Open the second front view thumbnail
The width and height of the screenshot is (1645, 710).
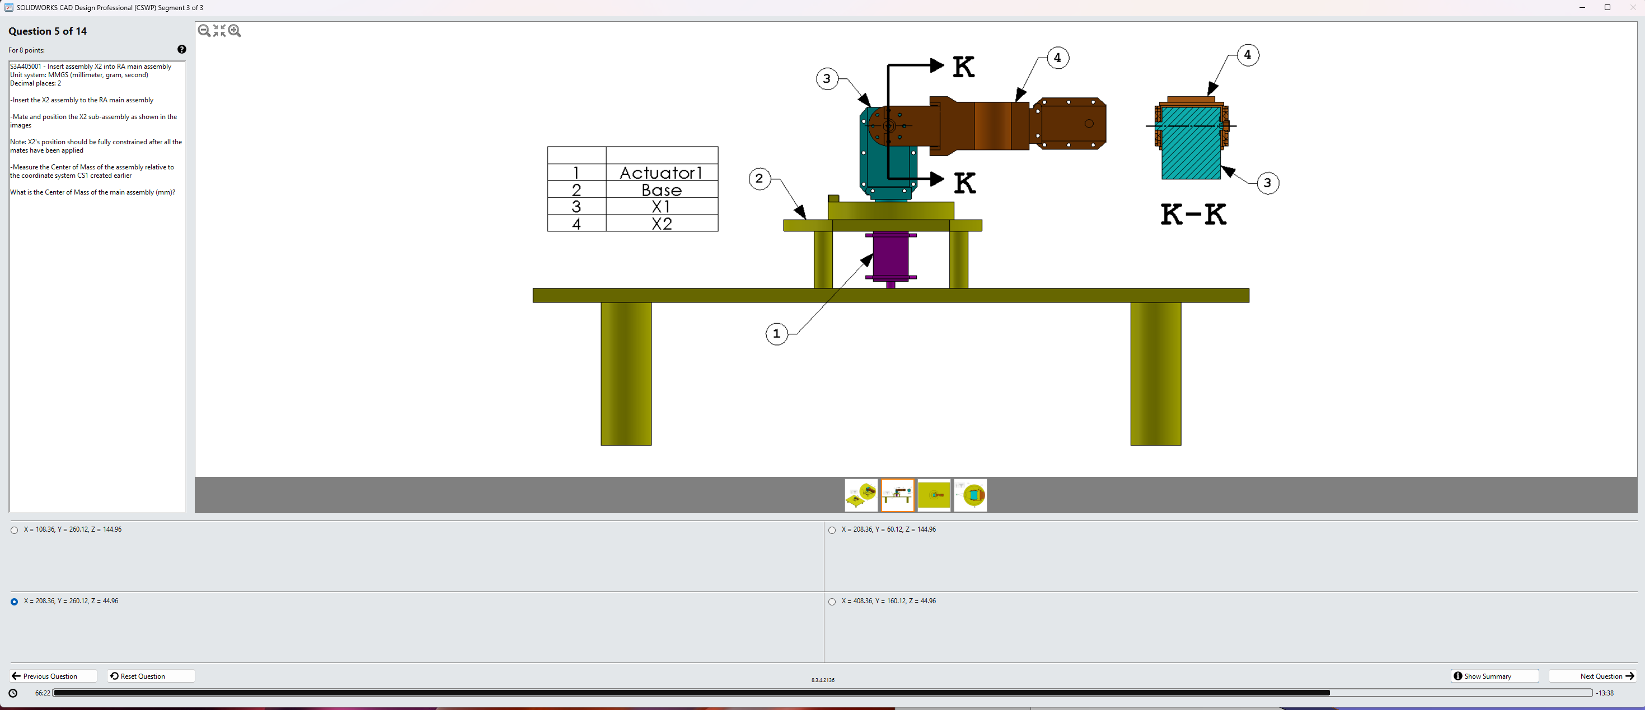pyautogui.click(x=897, y=495)
